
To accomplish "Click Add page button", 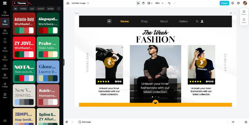I will pyautogui.click(x=85, y=122).
